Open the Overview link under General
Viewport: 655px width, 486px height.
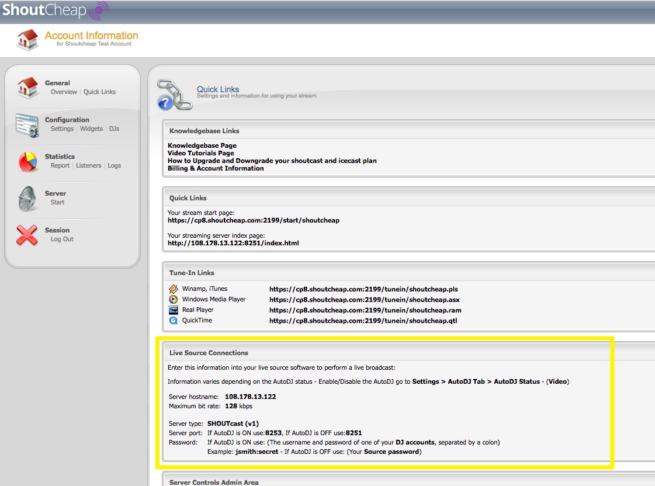tap(64, 92)
